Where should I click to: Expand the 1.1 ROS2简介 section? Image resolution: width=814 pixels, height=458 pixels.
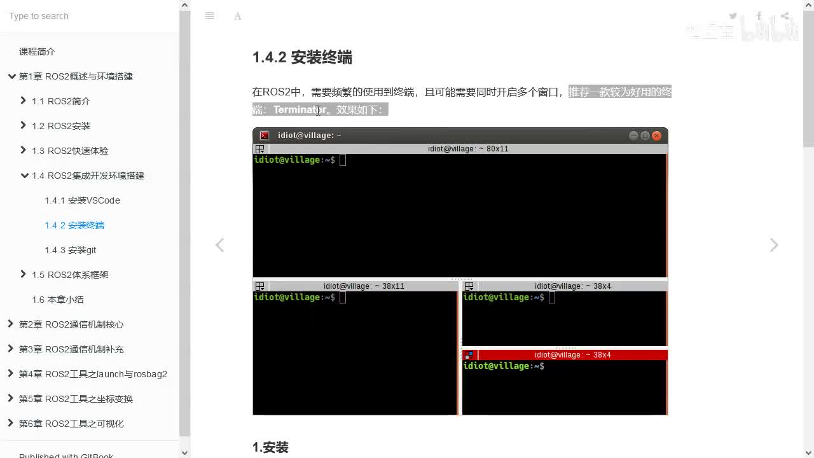click(x=24, y=101)
